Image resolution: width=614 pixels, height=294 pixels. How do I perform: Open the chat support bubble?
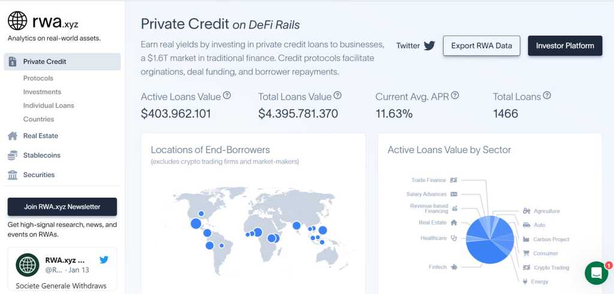pos(596,273)
